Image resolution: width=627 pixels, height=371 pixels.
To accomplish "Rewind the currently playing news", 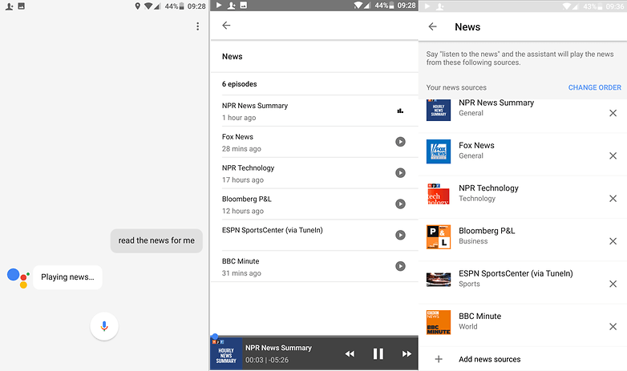I will 350,353.
